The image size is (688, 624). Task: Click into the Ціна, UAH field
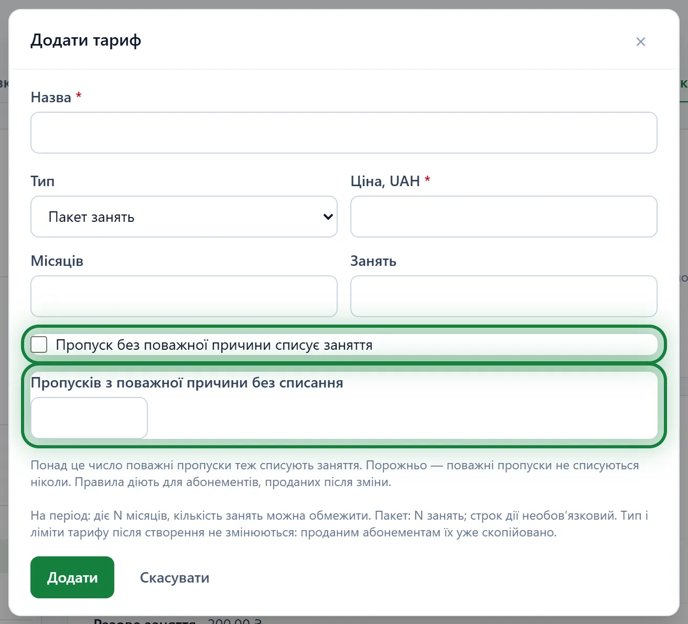pyautogui.click(x=504, y=217)
